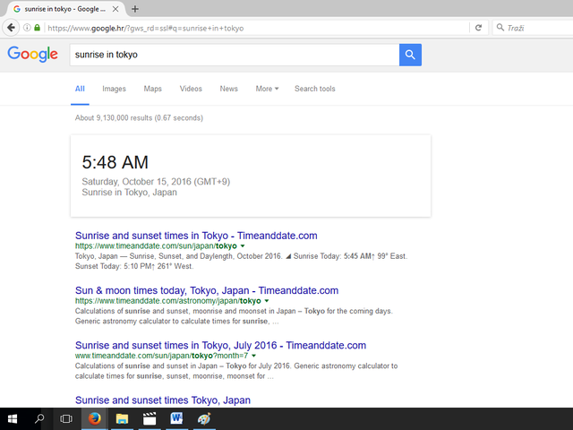Open 'Sunrise and sunset times in Tokyo' link

[x=196, y=236]
